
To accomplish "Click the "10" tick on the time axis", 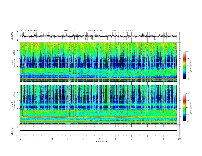I will click(179, 139).
